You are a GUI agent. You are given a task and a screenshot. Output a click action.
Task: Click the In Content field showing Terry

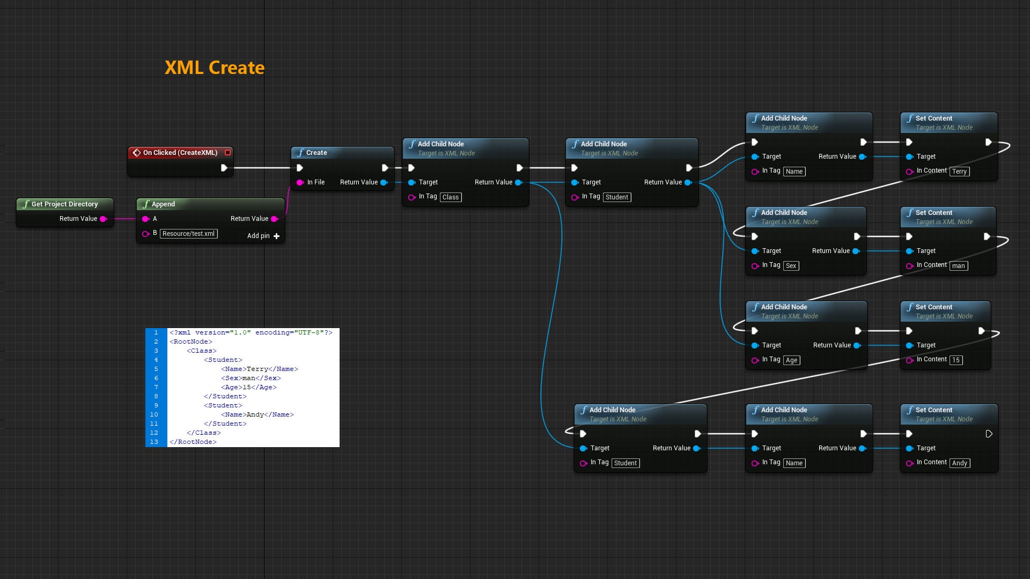[x=959, y=171]
